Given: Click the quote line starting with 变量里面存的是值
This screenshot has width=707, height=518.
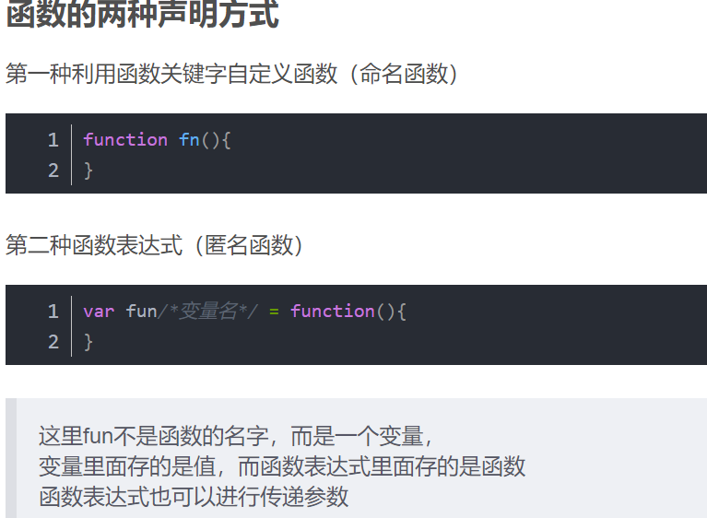Looking at the screenshot, I should [x=282, y=465].
